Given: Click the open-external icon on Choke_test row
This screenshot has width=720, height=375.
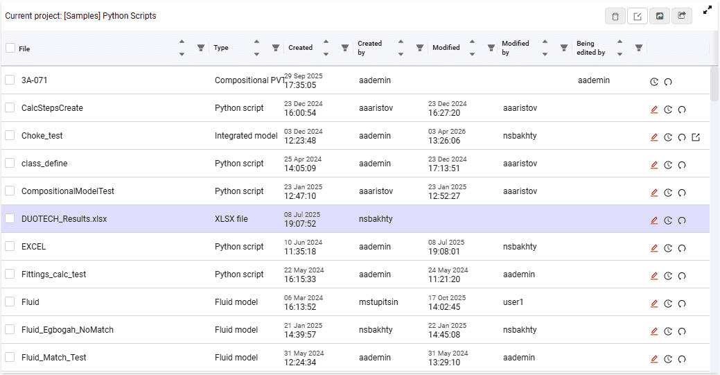Looking at the screenshot, I should click(696, 137).
